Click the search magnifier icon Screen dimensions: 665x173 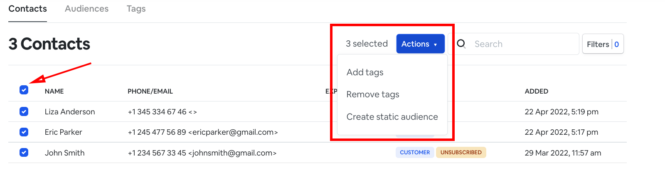tap(461, 44)
